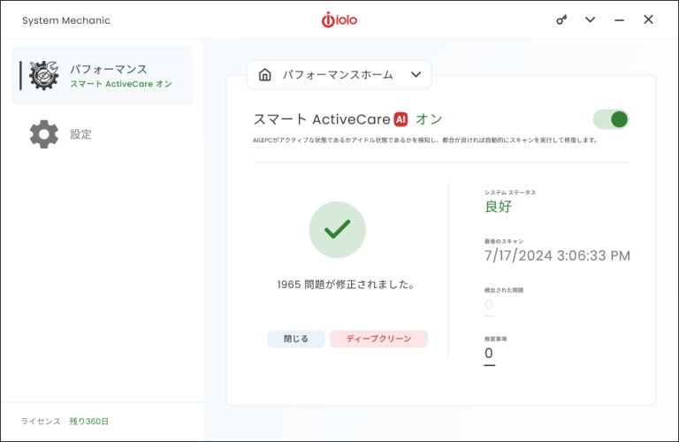Image resolution: width=679 pixels, height=442 pixels.
Task: Click the last scan date 7/17/2024 3:06:33 PM
Action: point(557,255)
